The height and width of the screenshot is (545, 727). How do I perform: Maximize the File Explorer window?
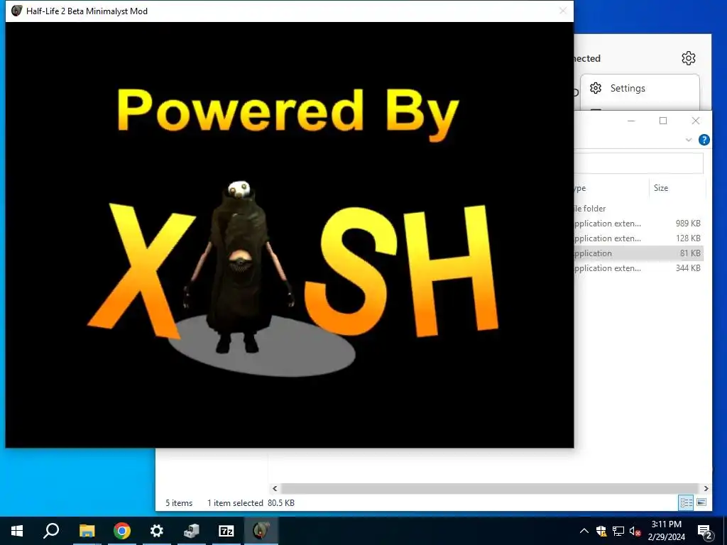coord(663,121)
